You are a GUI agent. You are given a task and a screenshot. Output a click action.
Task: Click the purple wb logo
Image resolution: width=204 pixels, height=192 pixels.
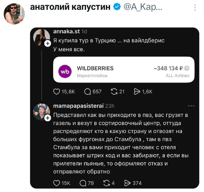[65, 71]
